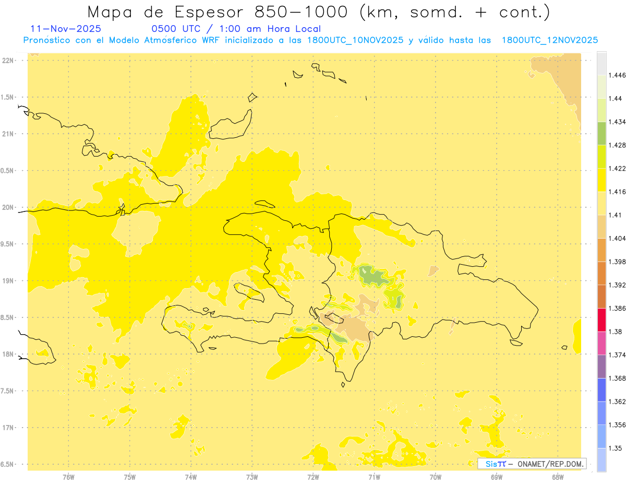Click the latitude label '17N'
This screenshot has width=626, height=484.
coord(8,428)
